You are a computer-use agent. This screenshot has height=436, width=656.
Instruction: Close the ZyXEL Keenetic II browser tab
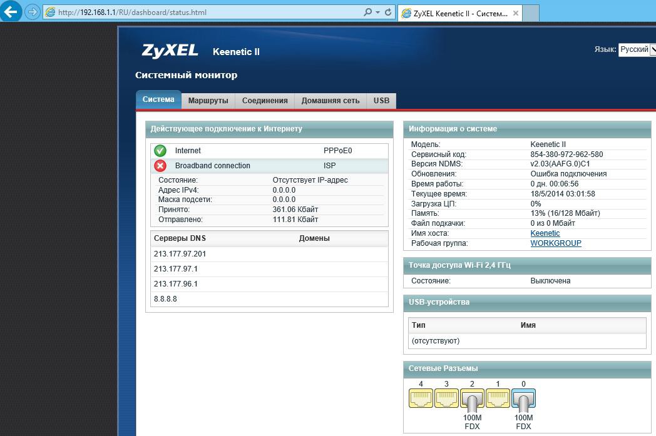[515, 13]
